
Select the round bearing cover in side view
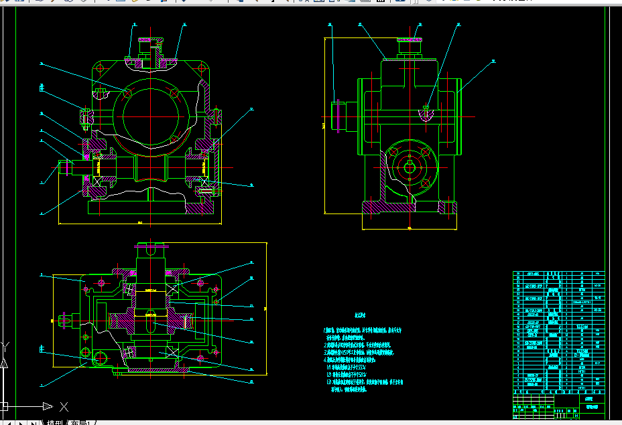point(410,167)
